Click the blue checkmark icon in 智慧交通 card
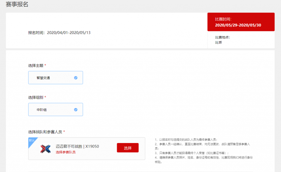The image size is (281, 172). 76,78
